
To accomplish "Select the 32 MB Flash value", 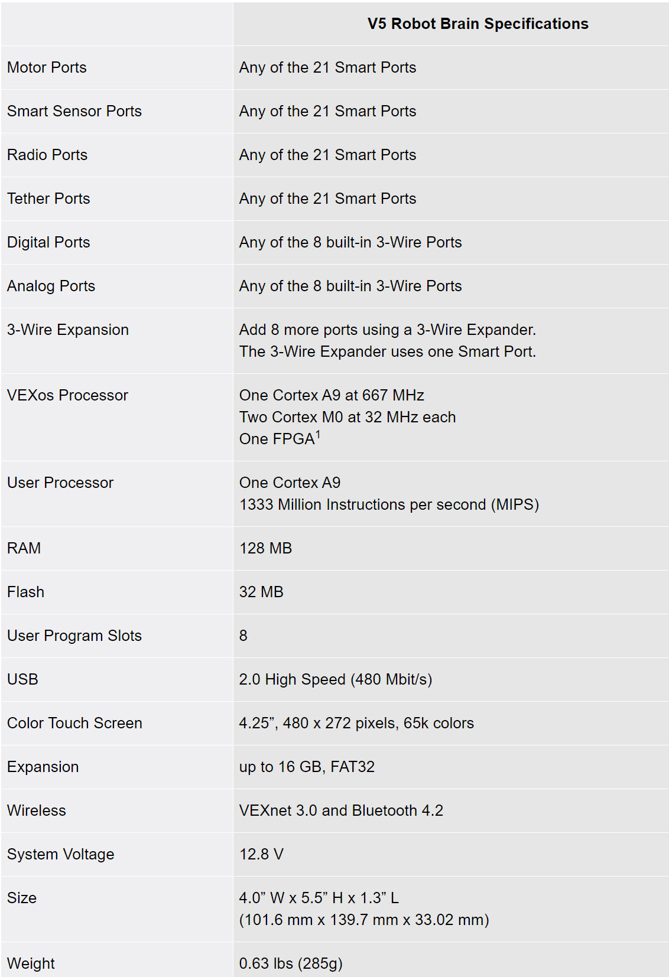I will click(261, 592).
